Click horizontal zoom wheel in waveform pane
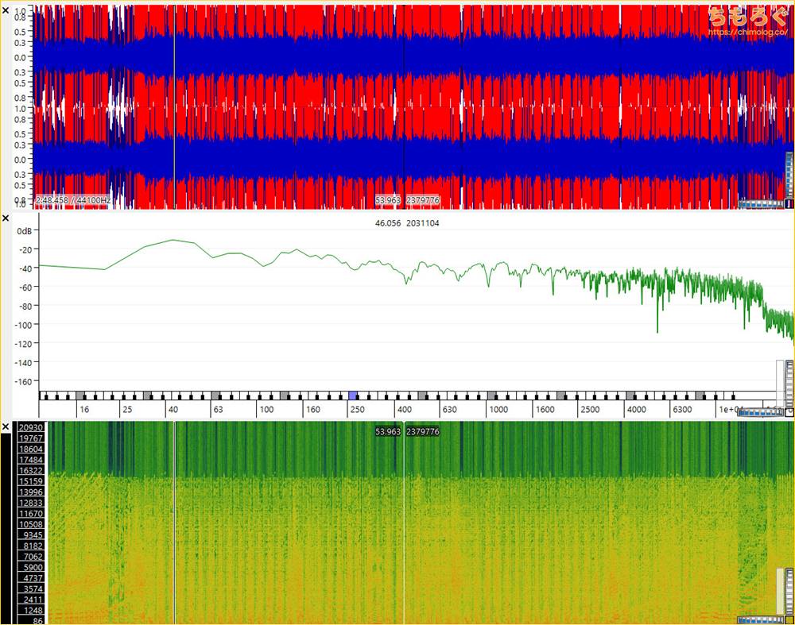795x625 pixels. [x=759, y=204]
